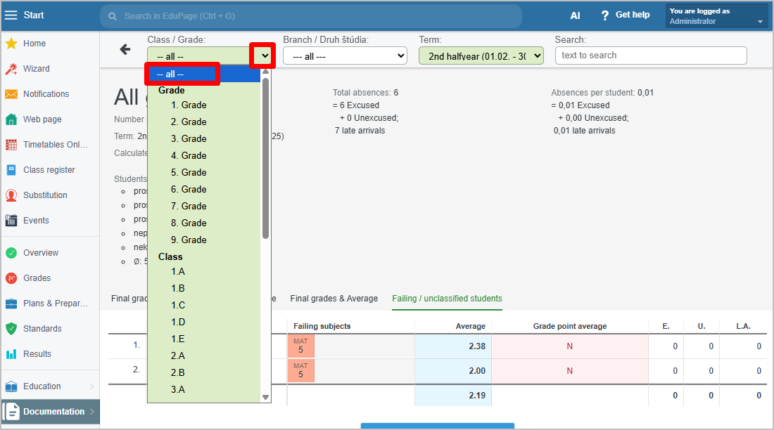Open the Branch / Druh štúdia dropdown
The image size is (774, 430).
coord(345,56)
